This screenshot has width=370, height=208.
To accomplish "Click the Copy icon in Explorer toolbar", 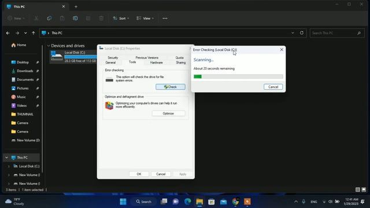I will coord(49,18).
